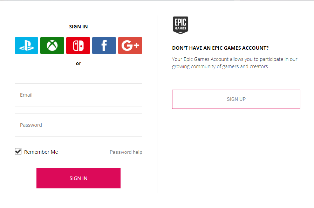The width and height of the screenshot is (314, 208).
Task: Open the Password help link
Action: [x=126, y=152]
